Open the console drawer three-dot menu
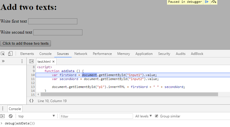 click(x=3, y=109)
